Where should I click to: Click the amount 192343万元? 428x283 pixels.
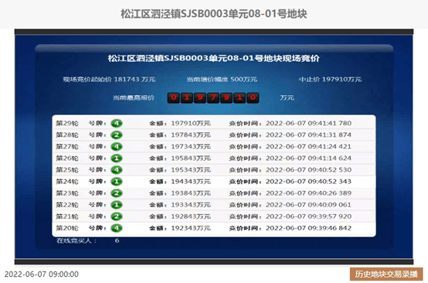pos(191,228)
